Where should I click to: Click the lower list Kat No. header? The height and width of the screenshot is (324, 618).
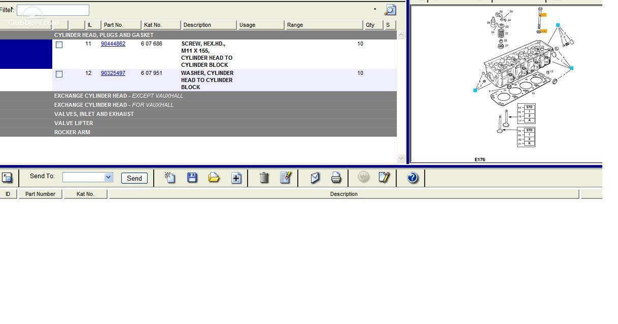(x=85, y=194)
